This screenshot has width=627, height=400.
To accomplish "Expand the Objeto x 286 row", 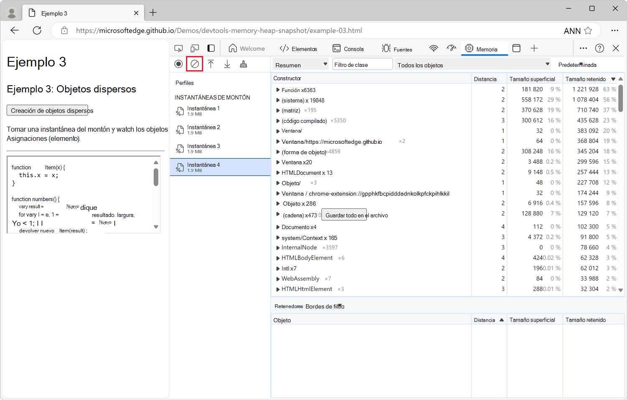I will 278,204.
